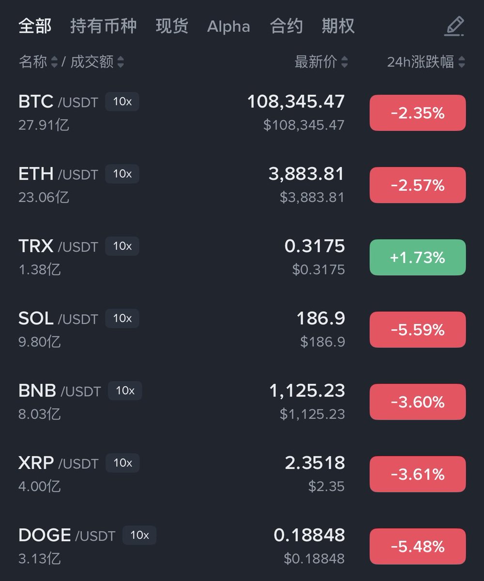Viewport: 484px width, 581px height.
Task: Select the Alpha tab
Action: (228, 26)
